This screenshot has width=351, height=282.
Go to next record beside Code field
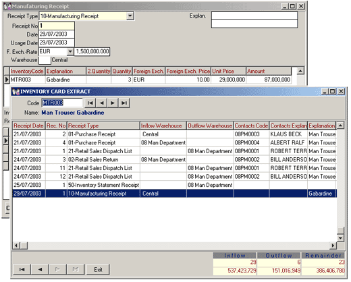pos(113,103)
